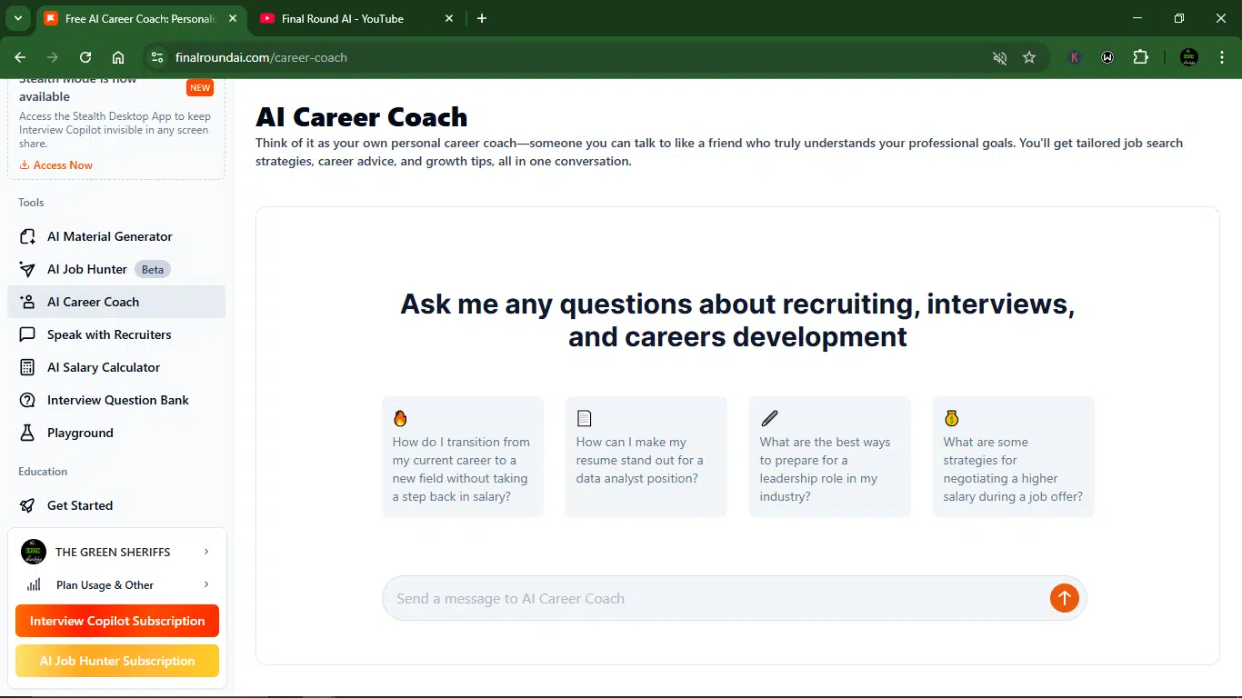Click the Chrome profile avatar

[1188, 57]
